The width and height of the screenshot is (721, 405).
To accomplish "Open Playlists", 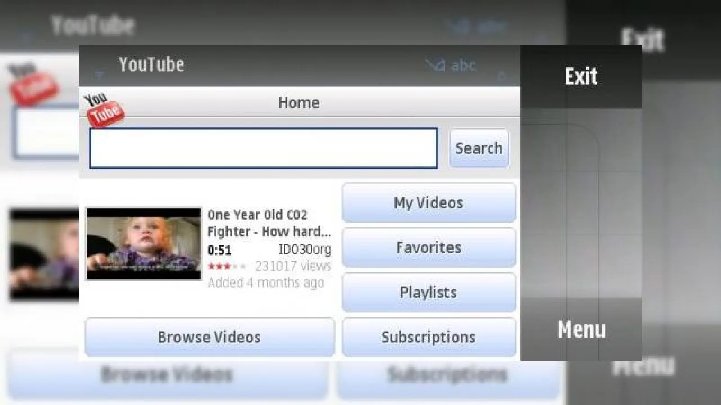I will click(x=429, y=292).
